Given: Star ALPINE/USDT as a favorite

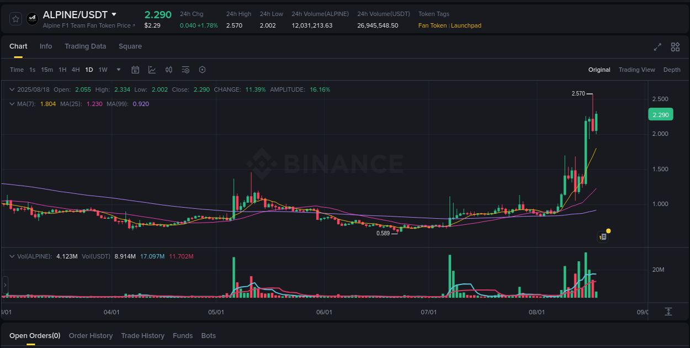Looking at the screenshot, I should tap(15, 18).
